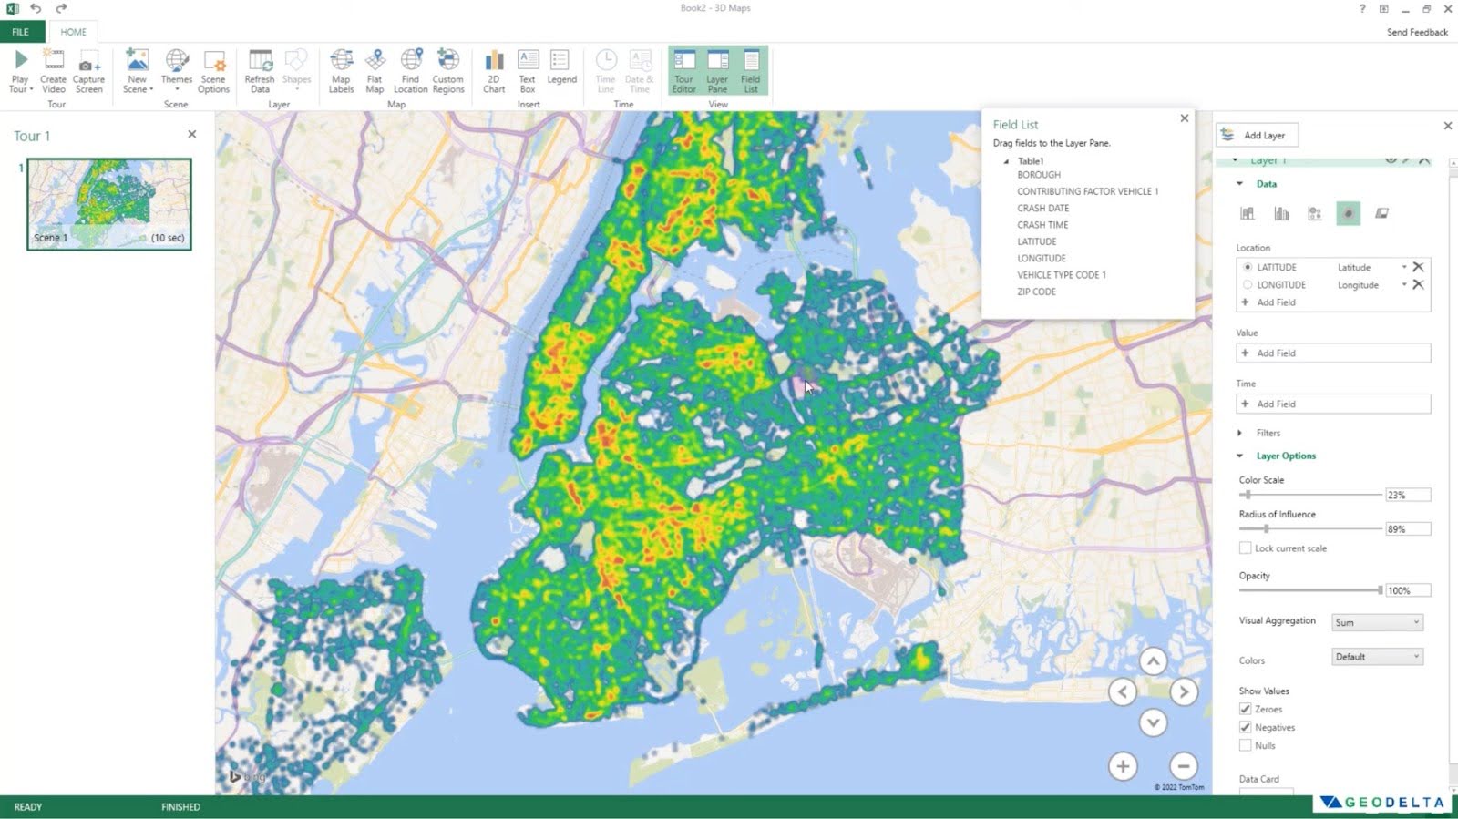The width and height of the screenshot is (1458, 819).
Task: Click the Play Tour icon
Action: 20,62
